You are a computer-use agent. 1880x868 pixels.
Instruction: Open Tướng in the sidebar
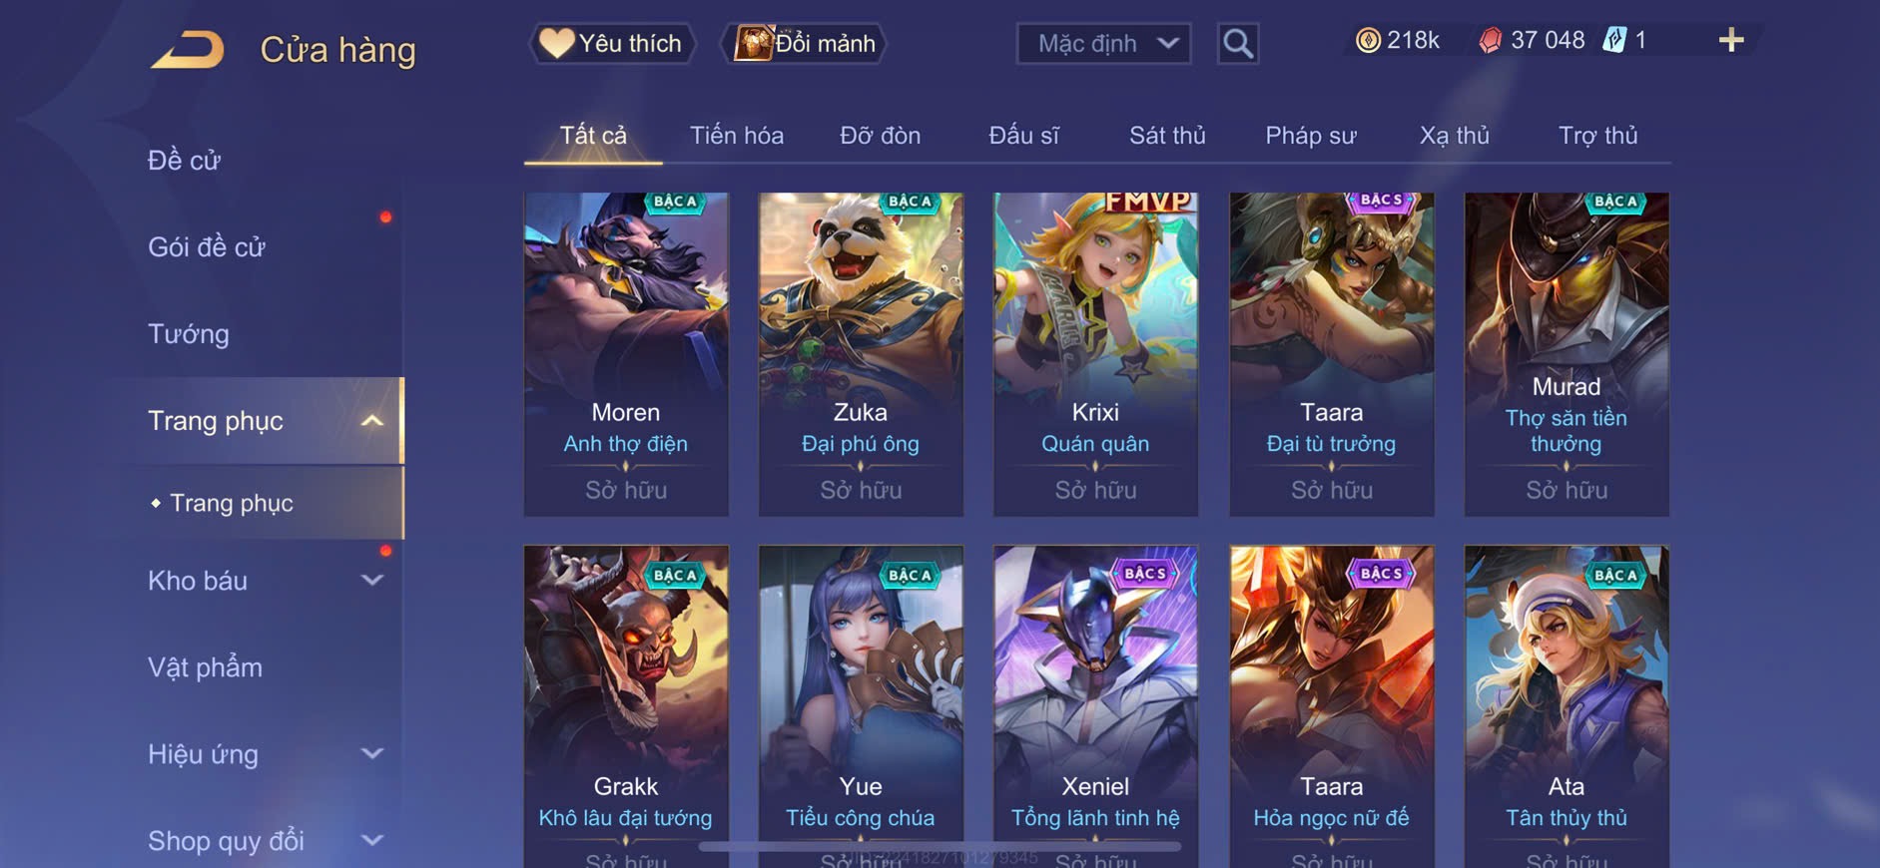click(x=189, y=333)
